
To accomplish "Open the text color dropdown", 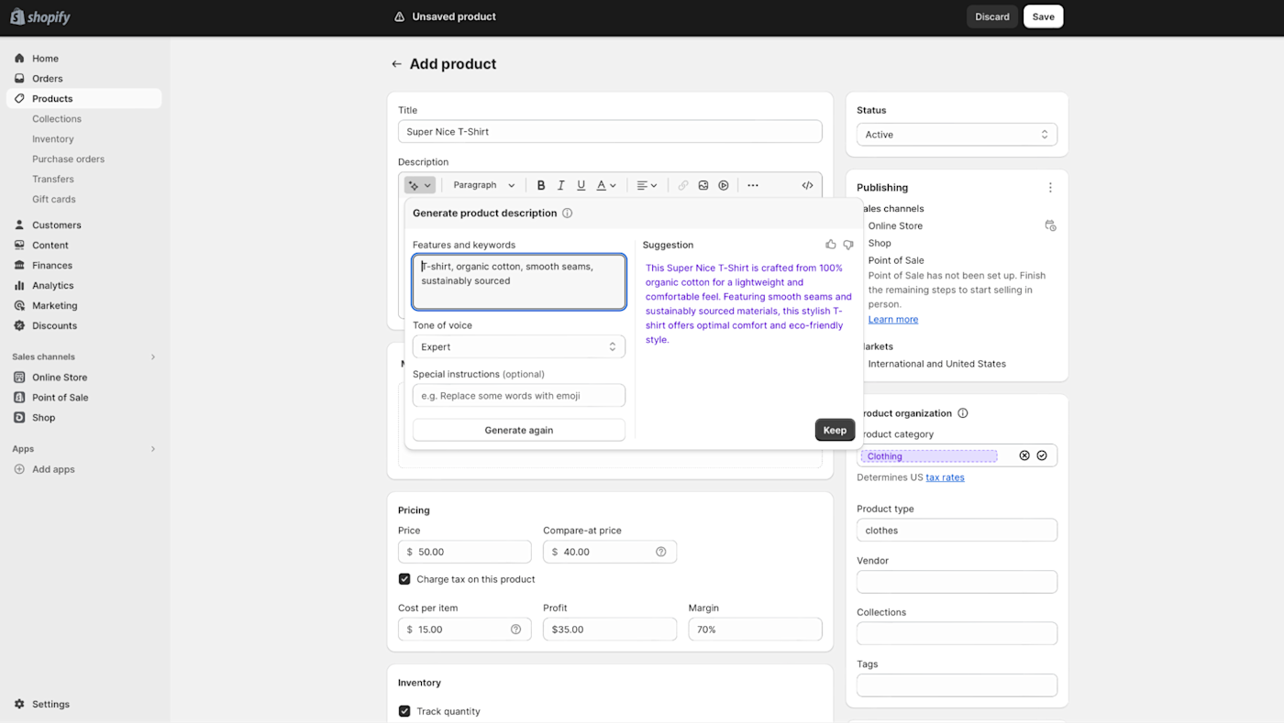I will [x=606, y=185].
